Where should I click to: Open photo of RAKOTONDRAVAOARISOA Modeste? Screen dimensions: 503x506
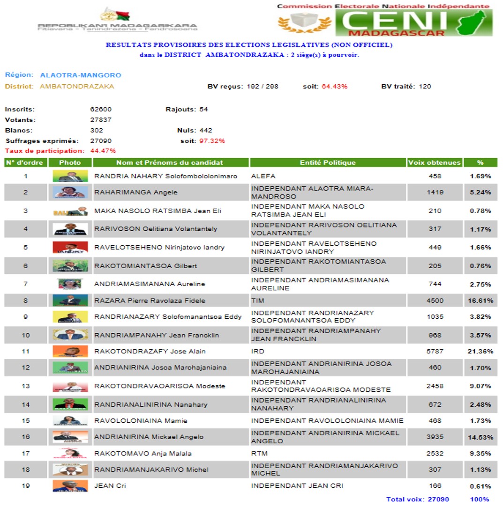click(x=70, y=386)
